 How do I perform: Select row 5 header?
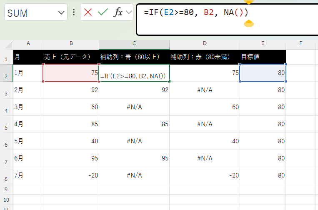[x=6, y=124]
